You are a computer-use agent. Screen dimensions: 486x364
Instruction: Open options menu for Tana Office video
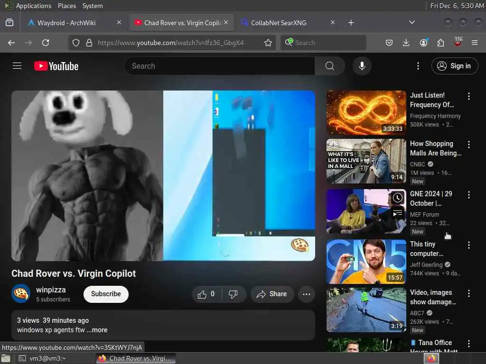coord(468,344)
